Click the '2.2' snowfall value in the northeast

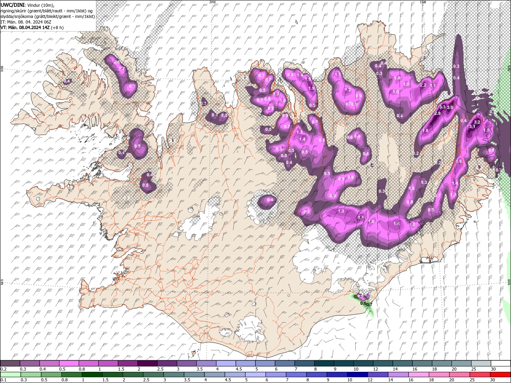(424, 85)
